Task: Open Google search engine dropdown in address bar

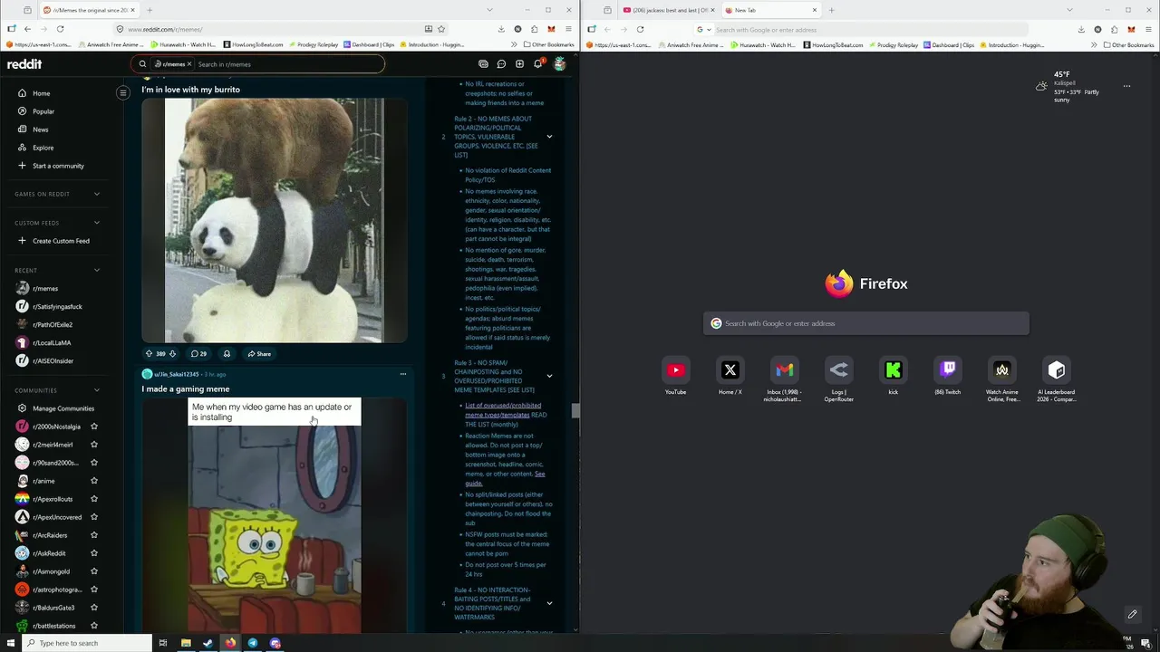Action: (702, 29)
